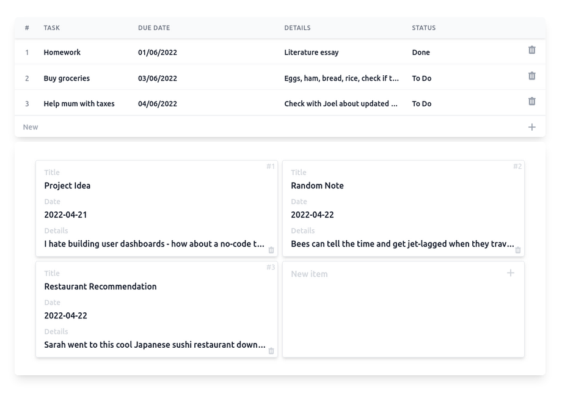Click the Eggs, ham, bread details cell

pyautogui.click(x=341, y=78)
